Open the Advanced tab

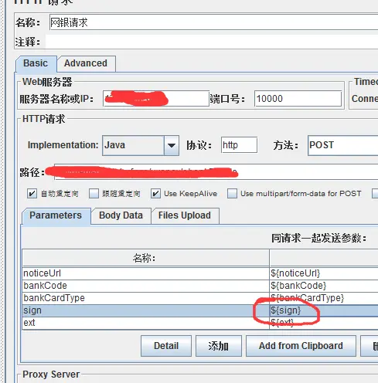86,63
